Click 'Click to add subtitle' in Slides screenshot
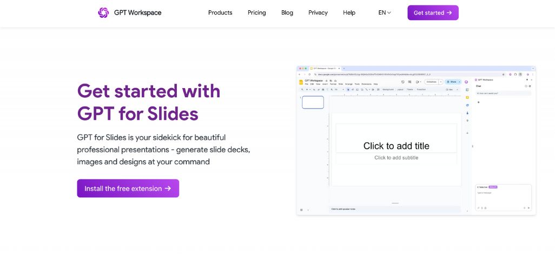This screenshot has height=261, width=555. 396,158
